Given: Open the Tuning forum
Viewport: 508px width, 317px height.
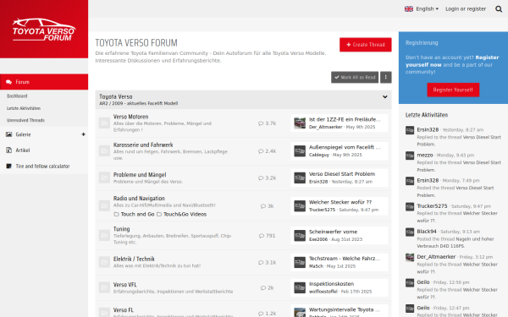Looking at the screenshot, I should click(x=121, y=229).
